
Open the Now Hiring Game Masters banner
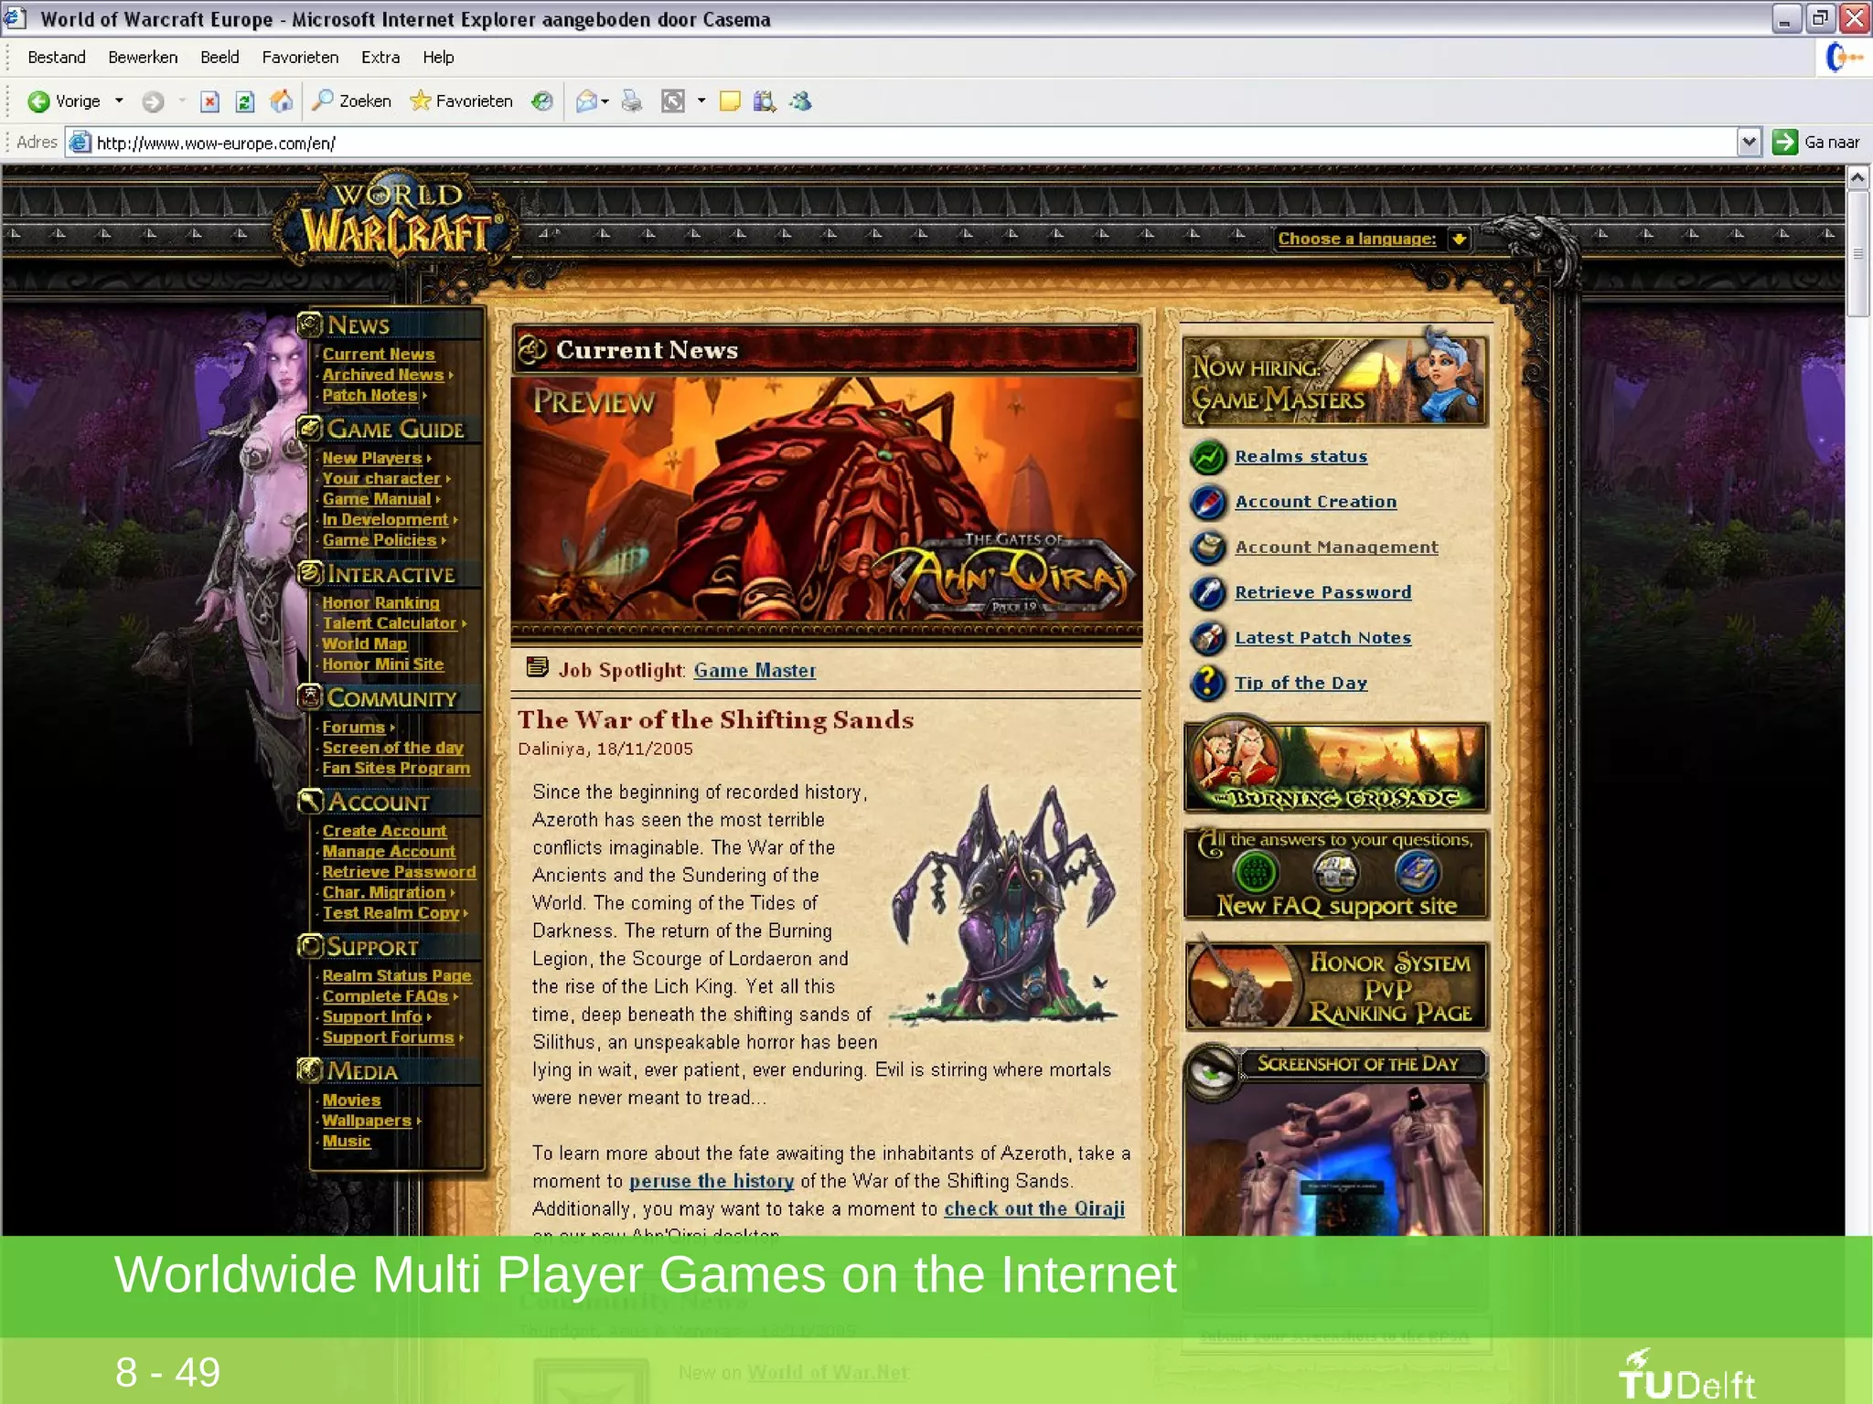[x=1335, y=381]
